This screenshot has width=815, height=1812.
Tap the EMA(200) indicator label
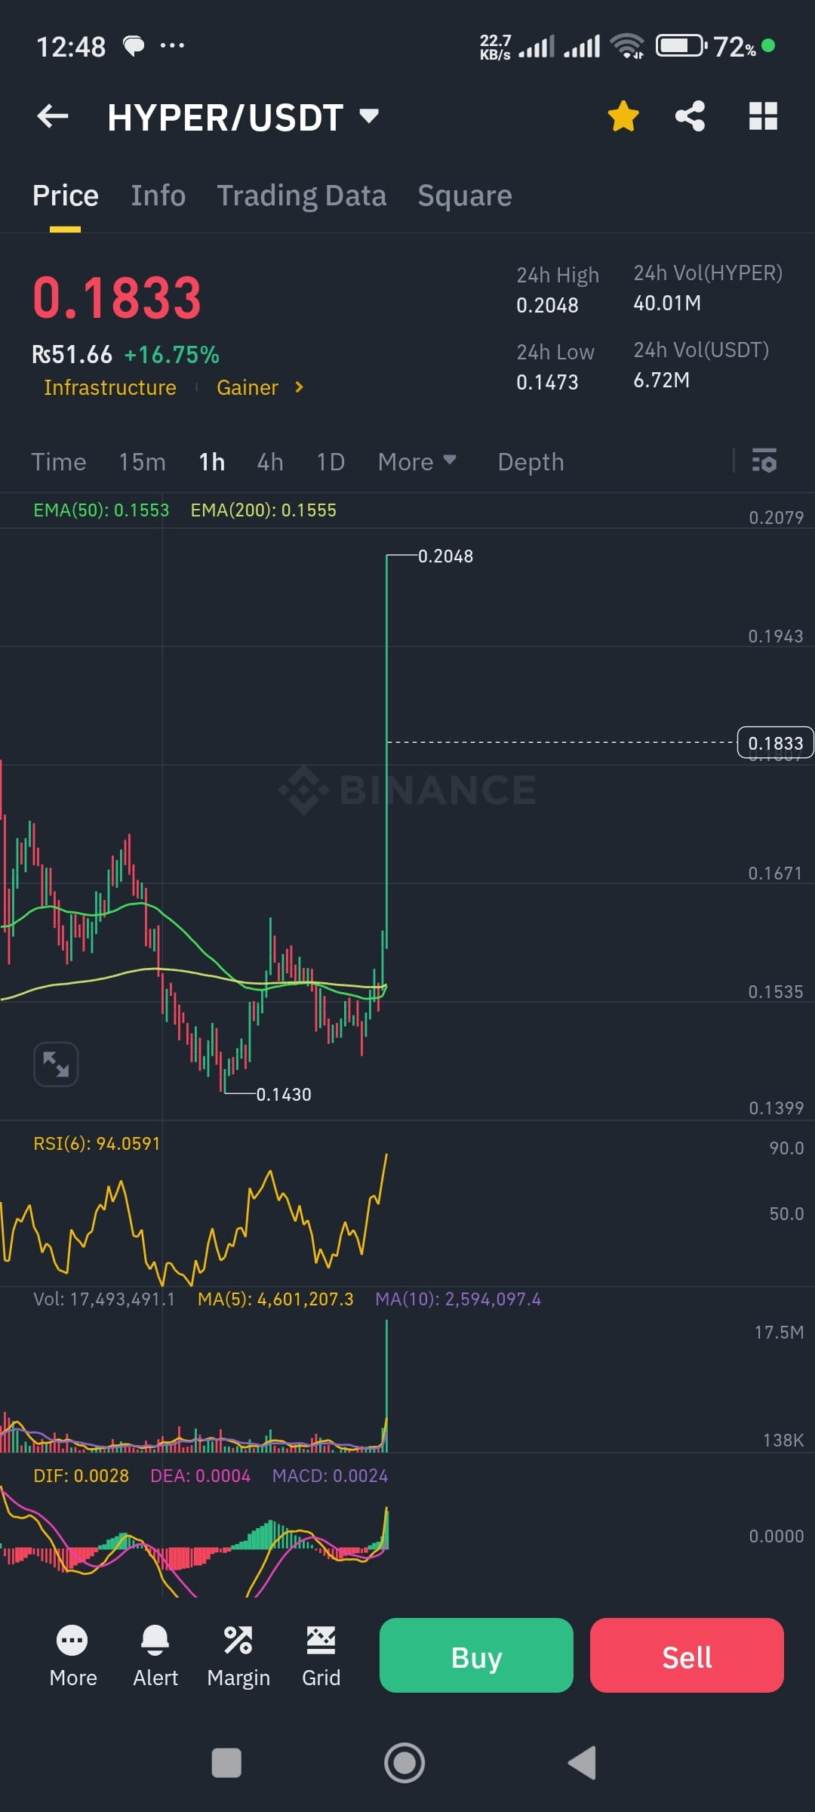pyautogui.click(x=263, y=510)
